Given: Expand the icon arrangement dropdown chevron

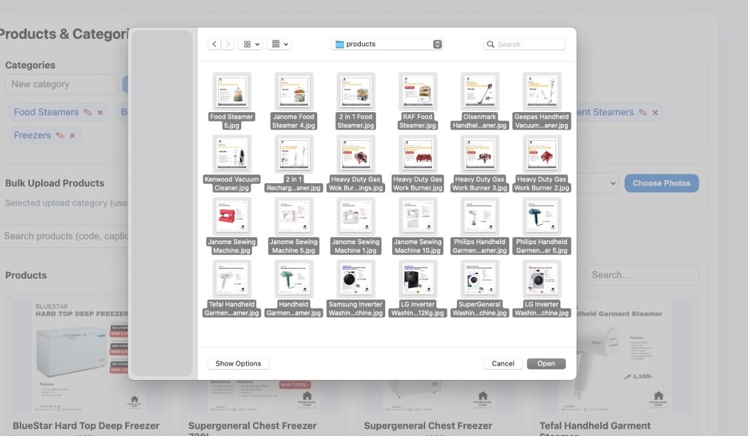Looking at the screenshot, I should (x=256, y=44).
